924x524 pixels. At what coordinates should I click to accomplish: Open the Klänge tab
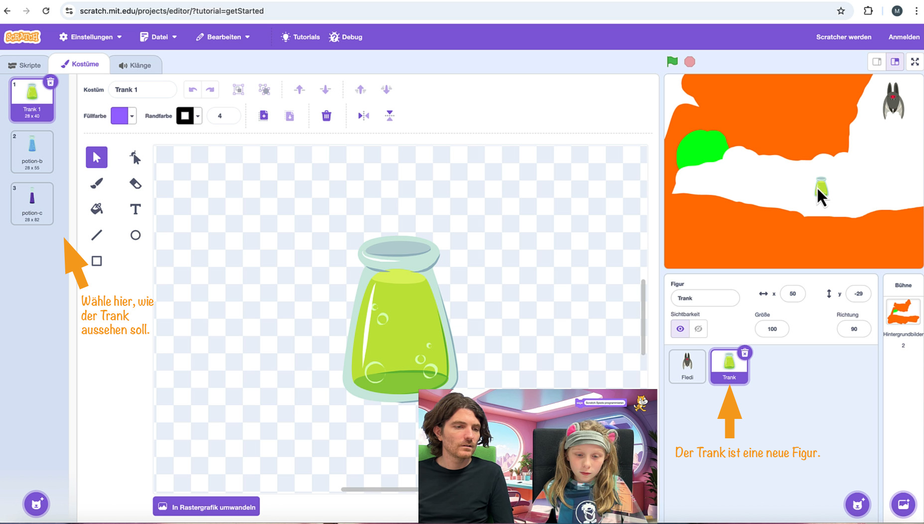click(x=134, y=65)
